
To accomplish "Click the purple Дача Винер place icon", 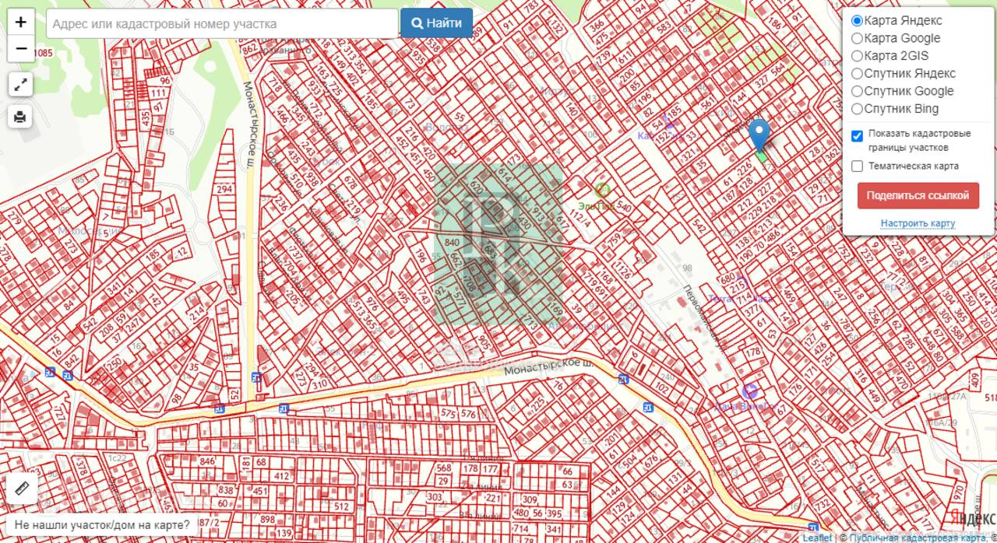I will tap(750, 391).
